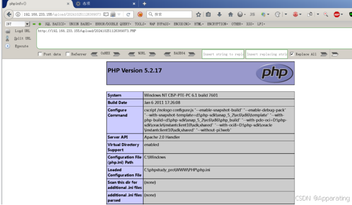Open a new tab with plus button
The width and height of the screenshot is (352, 205).
(x=144, y=4)
